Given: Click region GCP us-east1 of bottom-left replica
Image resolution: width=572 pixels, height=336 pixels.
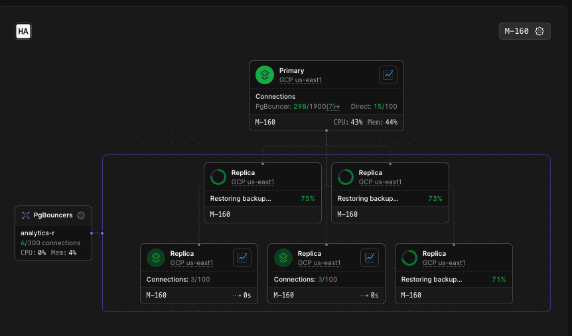Looking at the screenshot, I should click(192, 262).
